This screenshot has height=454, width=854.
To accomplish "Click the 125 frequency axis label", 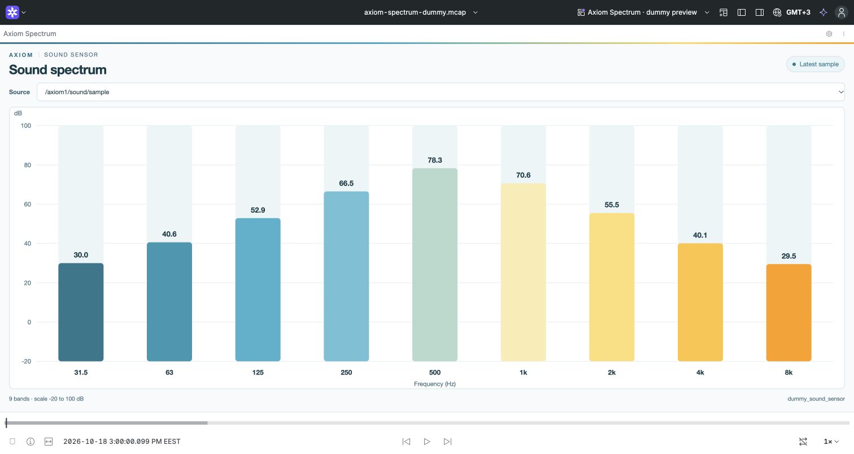I will tap(258, 372).
